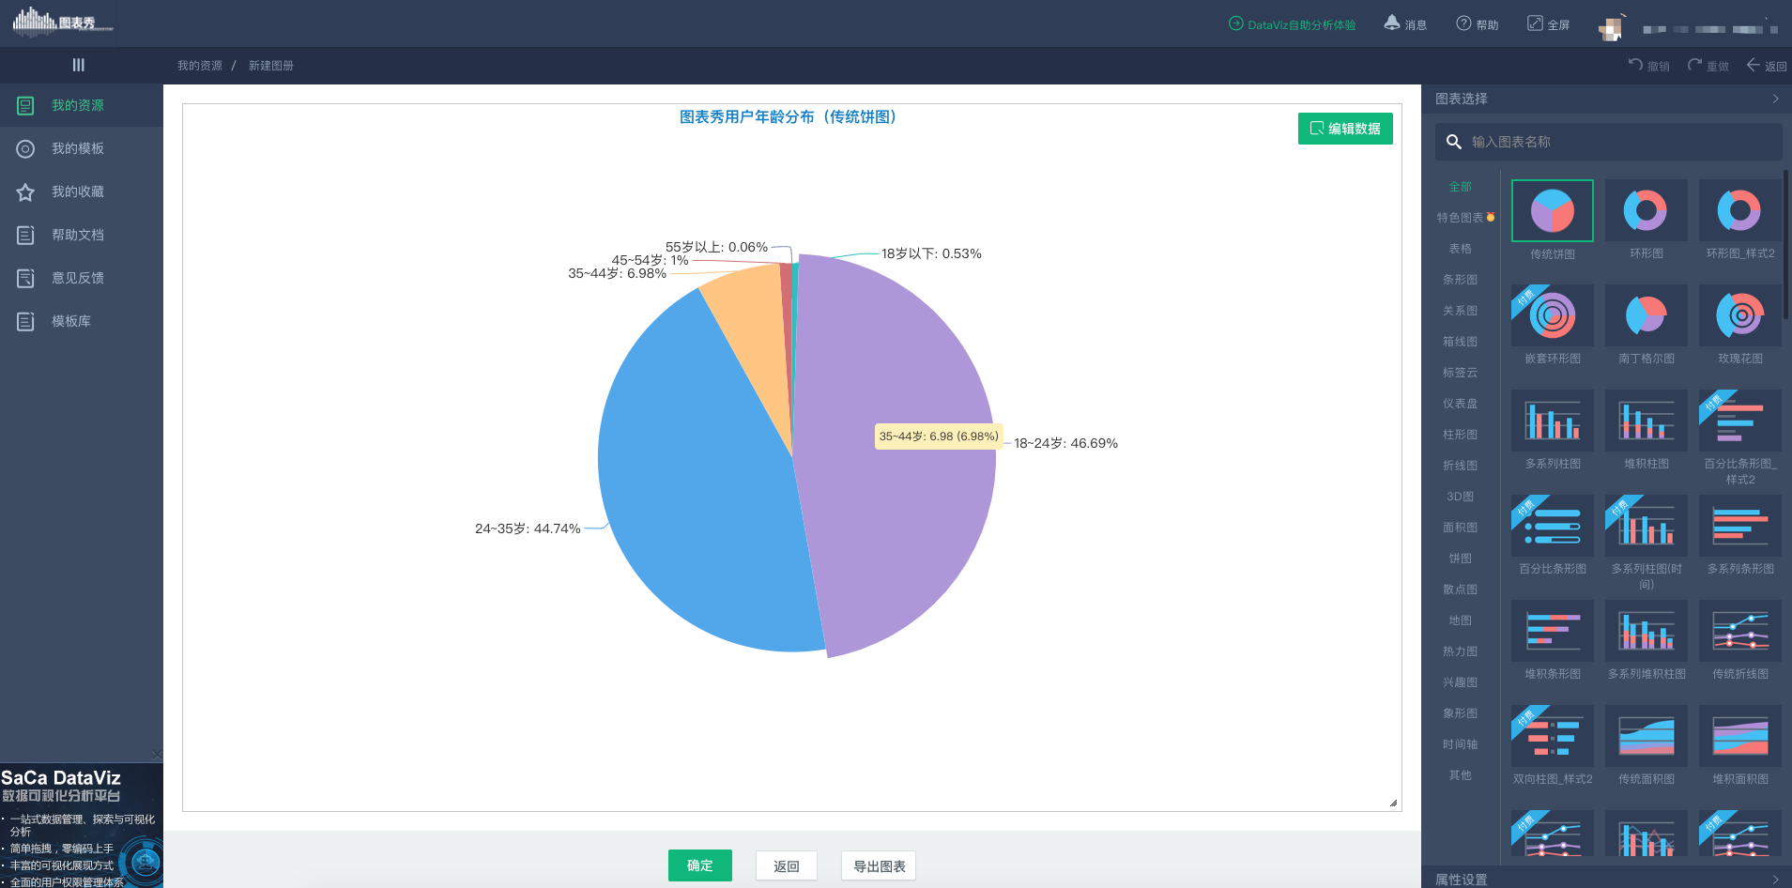The width and height of the screenshot is (1792, 888).
Task: Open the 饼图 chart category
Action: click(1460, 559)
